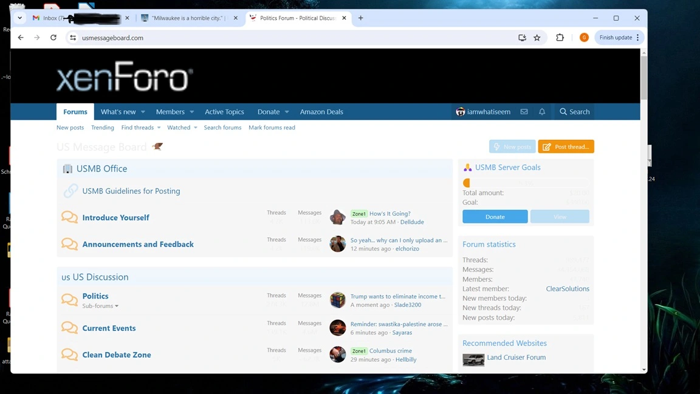Click the donation progress bar
The height and width of the screenshot is (394, 700).
(x=526, y=183)
